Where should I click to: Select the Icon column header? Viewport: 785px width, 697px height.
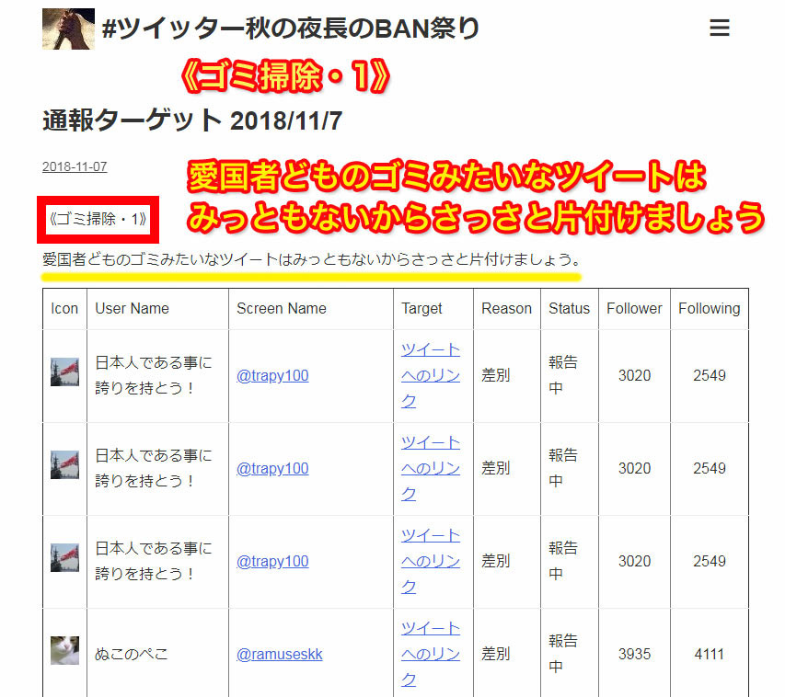click(x=64, y=309)
